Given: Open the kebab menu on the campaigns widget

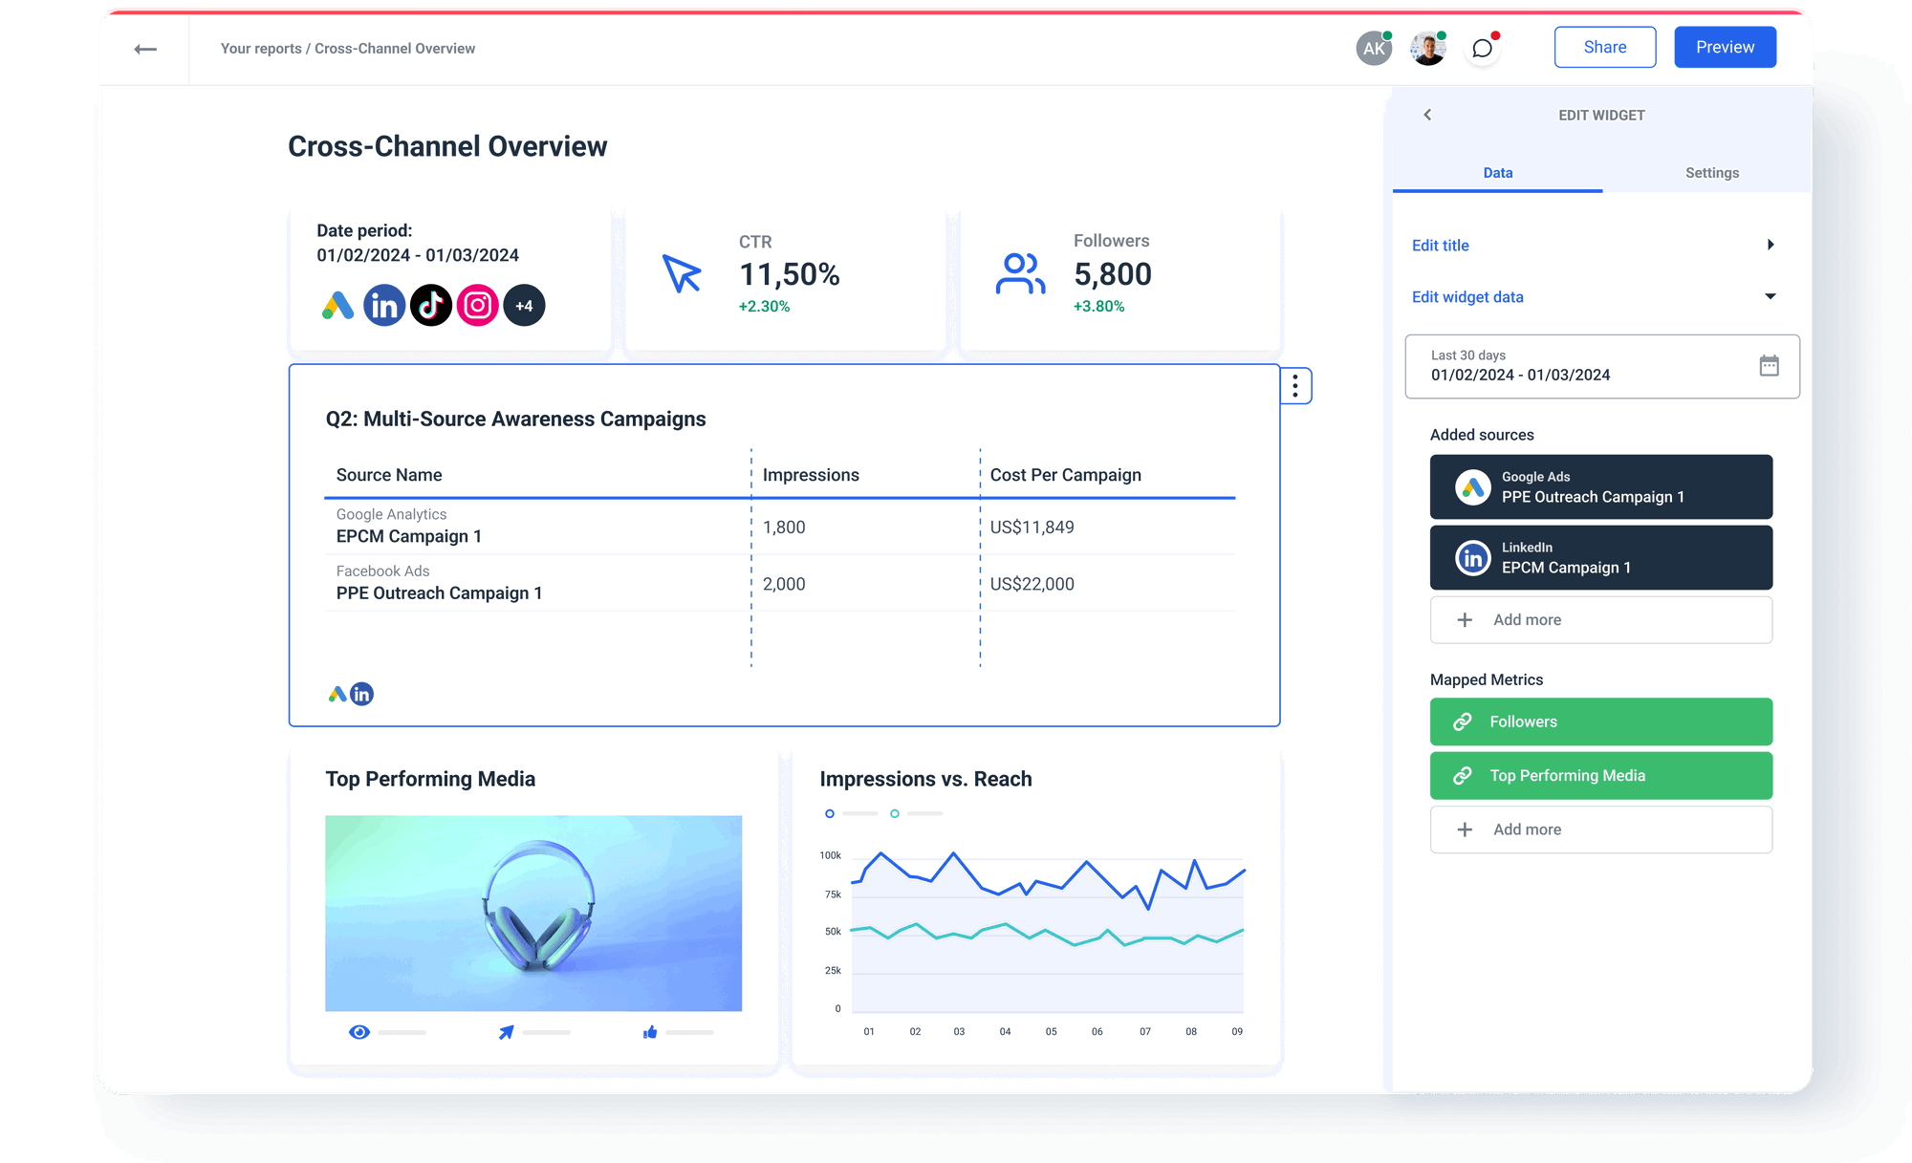Looking at the screenshot, I should [x=1295, y=385].
